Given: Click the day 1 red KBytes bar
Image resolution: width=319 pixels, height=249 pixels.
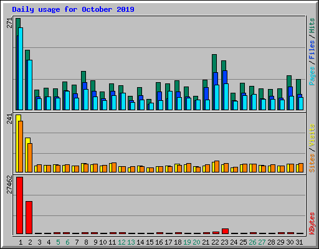Looking at the screenshot, I should click(x=19, y=205).
